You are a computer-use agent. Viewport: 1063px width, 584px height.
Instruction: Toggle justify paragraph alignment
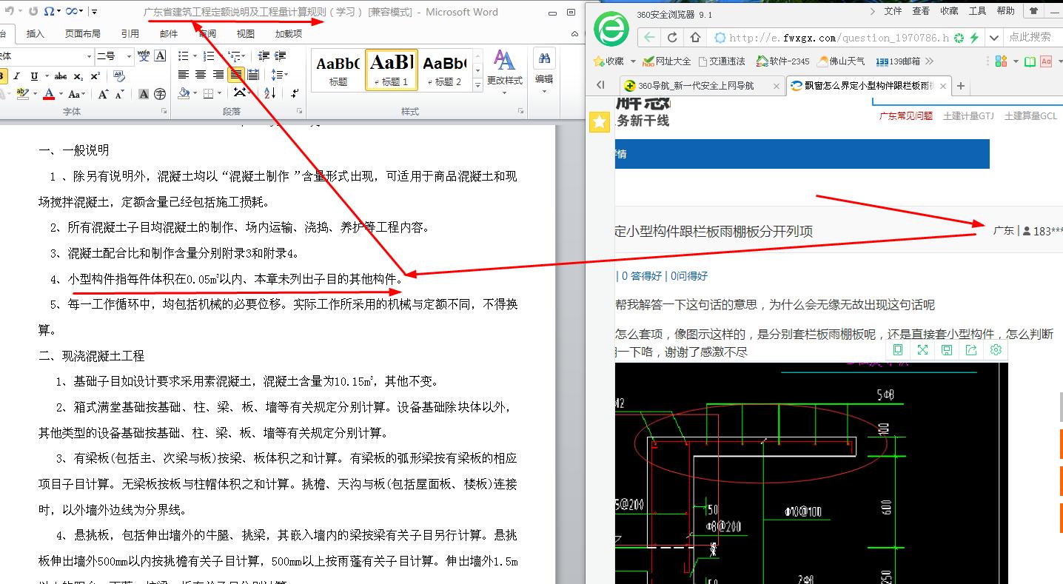tap(235, 75)
